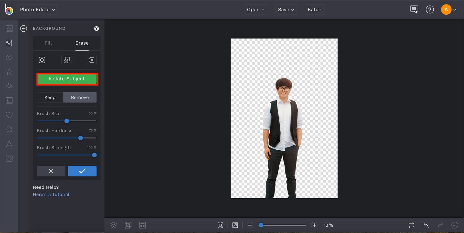This screenshot has width=464, height=233.
Task: Open the Frames panel in the sidebar
Action: (9, 100)
